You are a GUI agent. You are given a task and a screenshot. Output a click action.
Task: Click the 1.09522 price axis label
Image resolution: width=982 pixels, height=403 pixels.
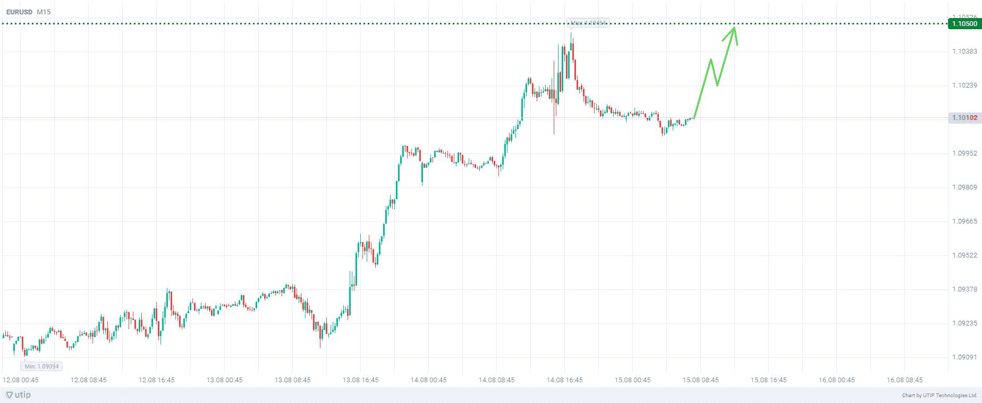pyautogui.click(x=964, y=255)
